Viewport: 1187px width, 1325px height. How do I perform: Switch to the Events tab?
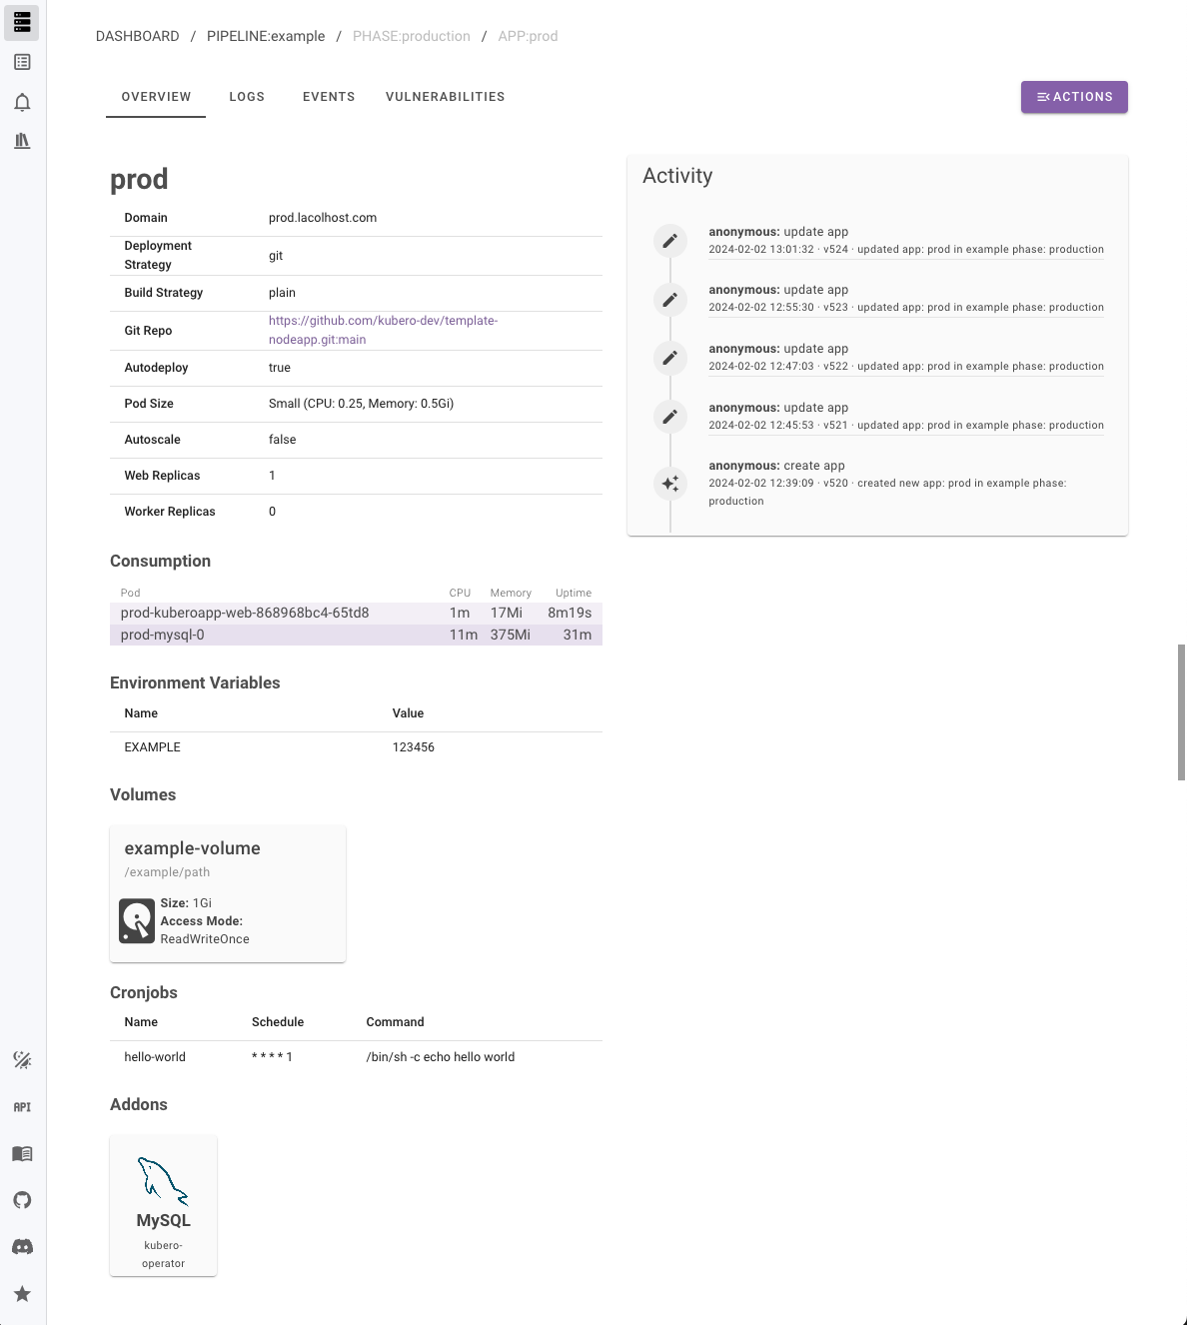tap(329, 97)
